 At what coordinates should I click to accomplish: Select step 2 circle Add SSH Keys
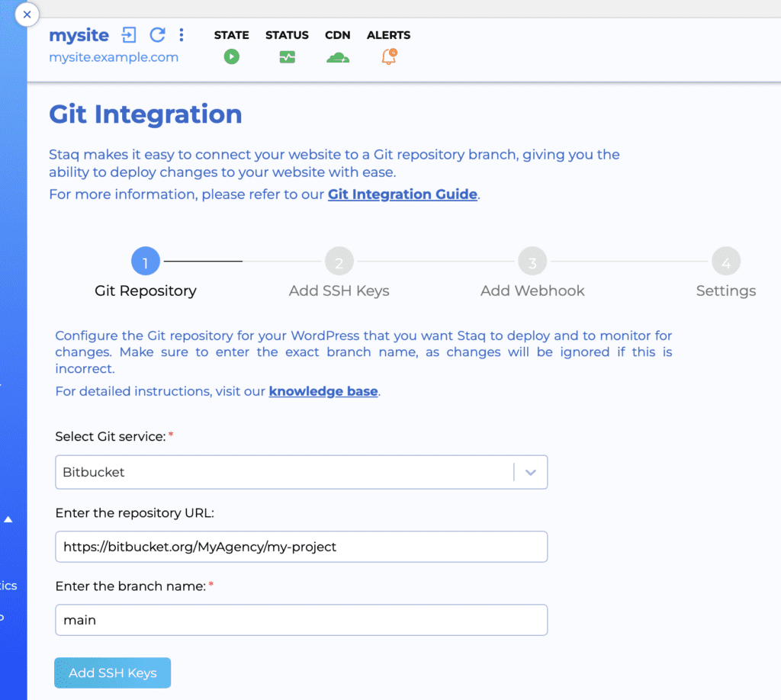pos(339,261)
